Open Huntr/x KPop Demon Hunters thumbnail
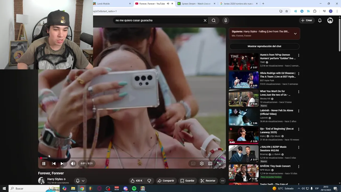The image size is (341, 192). tap(243, 62)
